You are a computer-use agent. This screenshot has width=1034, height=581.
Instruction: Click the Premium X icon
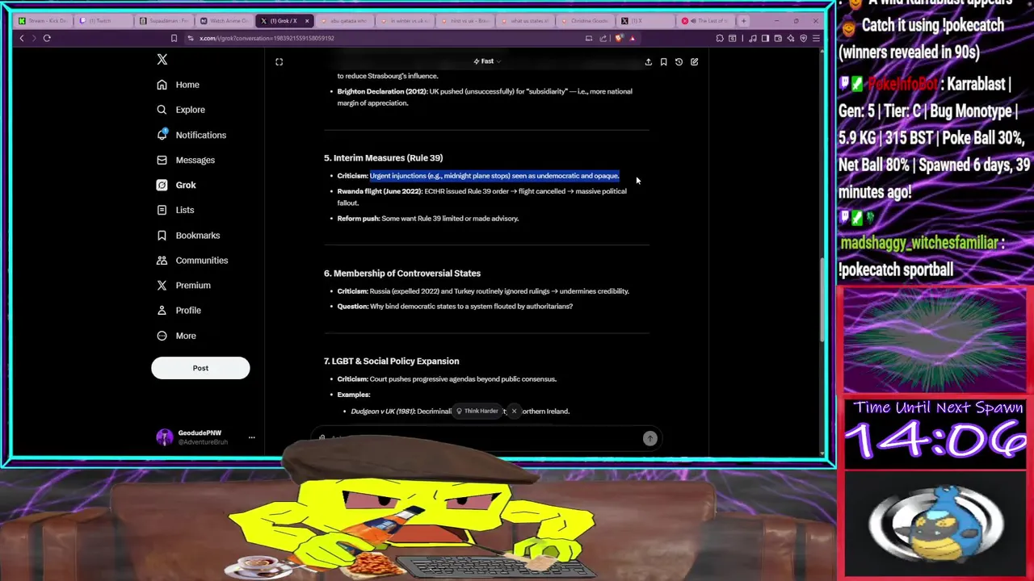click(x=162, y=285)
